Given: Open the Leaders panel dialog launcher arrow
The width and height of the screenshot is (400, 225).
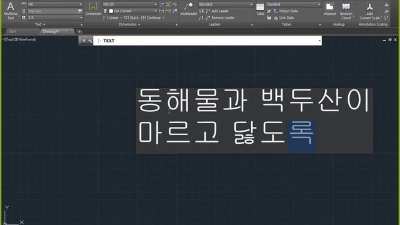Looking at the screenshot, I should point(252,25).
